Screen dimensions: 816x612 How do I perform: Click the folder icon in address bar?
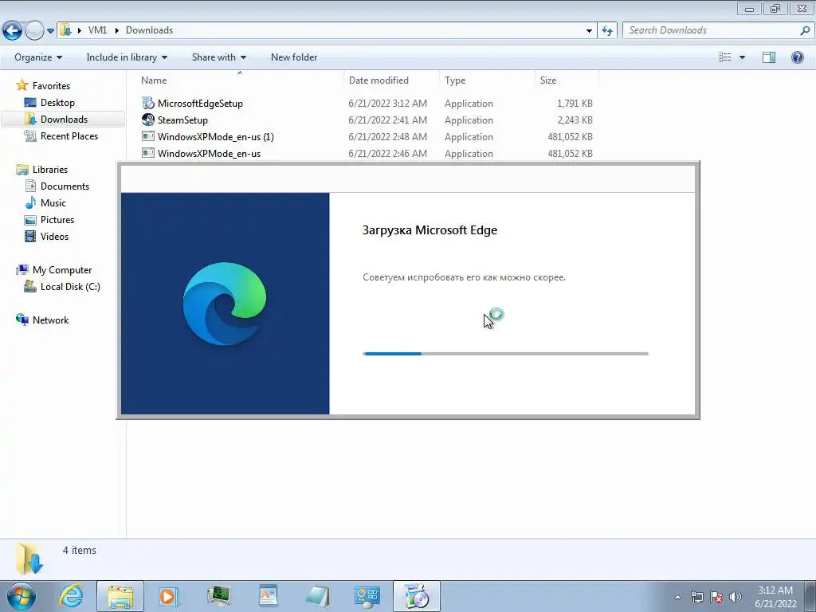[65, 30]
